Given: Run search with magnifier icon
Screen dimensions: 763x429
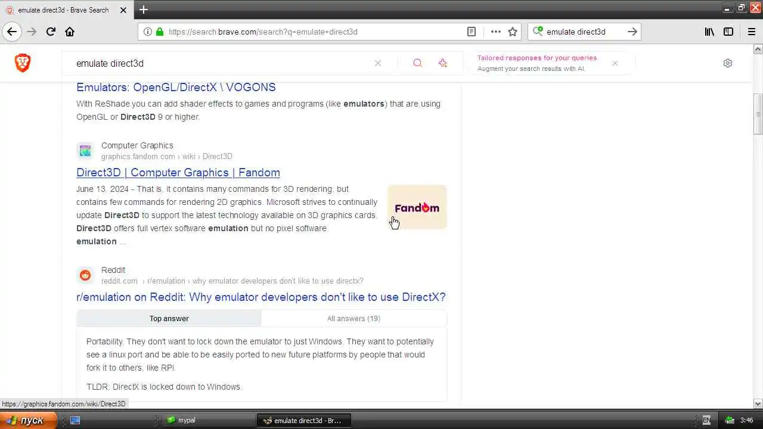Looking at the screenshot, I should point(417,63).
